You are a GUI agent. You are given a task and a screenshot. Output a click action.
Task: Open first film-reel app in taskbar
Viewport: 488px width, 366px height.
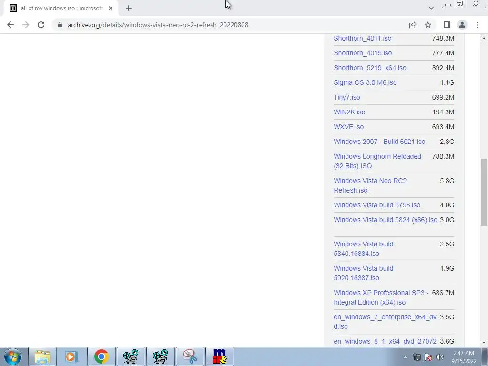pos(131,356)
